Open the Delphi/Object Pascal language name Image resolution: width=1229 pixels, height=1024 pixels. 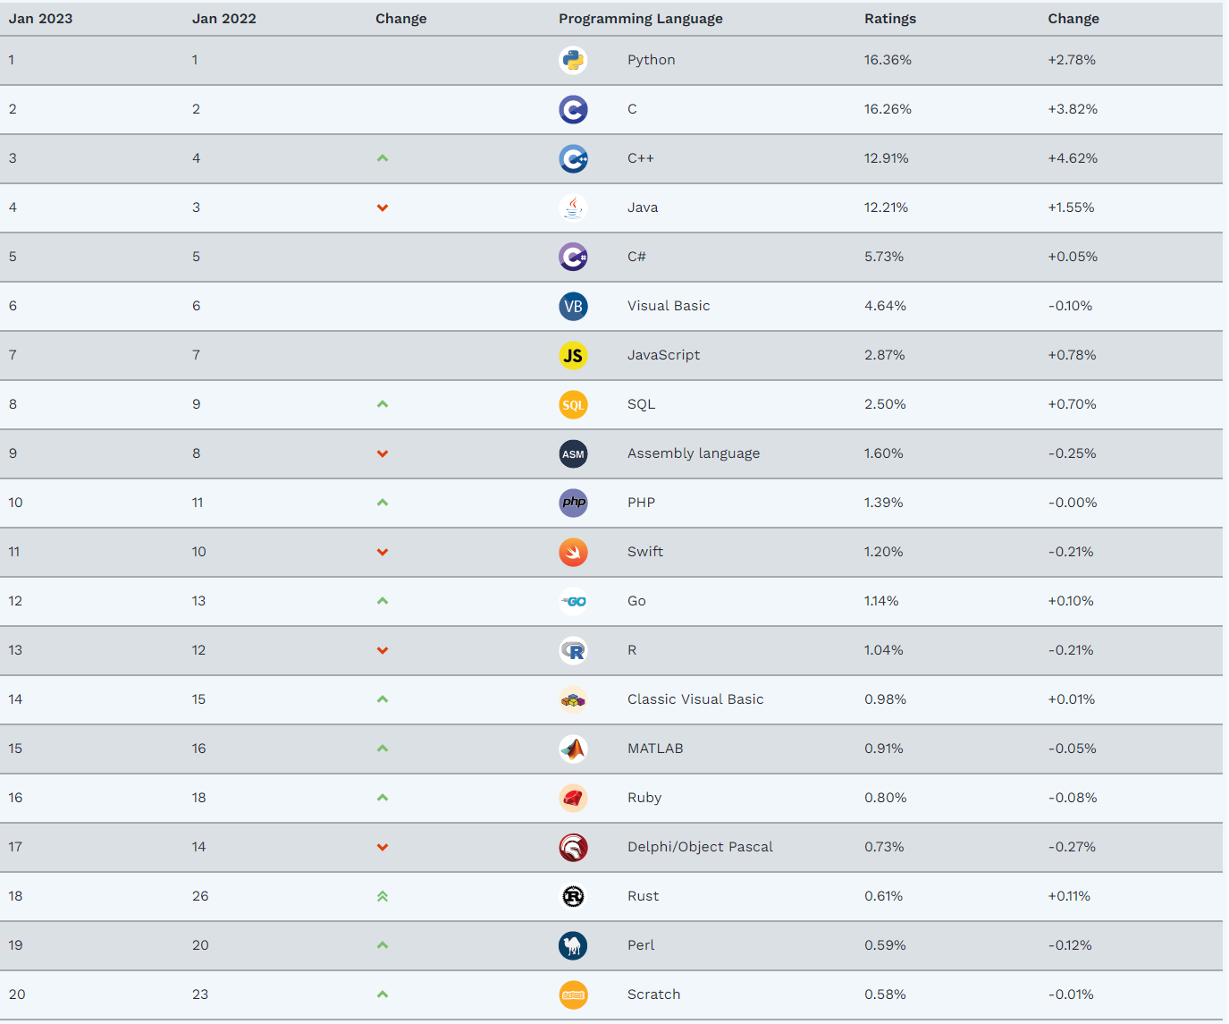click(700, 847)
